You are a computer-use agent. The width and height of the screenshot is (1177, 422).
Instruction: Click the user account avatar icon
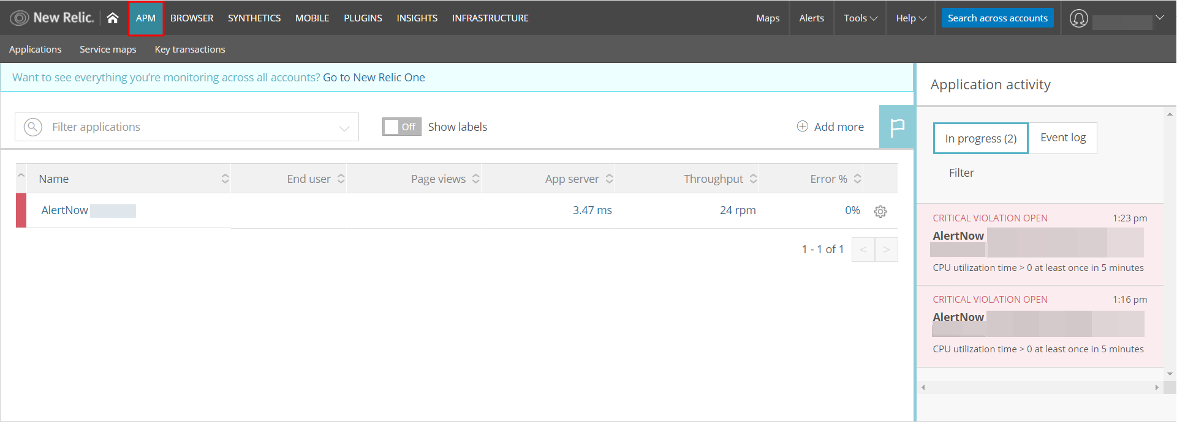(x=1078, y=19)
